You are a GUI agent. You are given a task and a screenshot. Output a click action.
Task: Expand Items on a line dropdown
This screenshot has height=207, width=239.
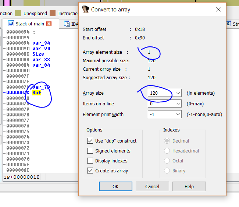pos(178,104)
